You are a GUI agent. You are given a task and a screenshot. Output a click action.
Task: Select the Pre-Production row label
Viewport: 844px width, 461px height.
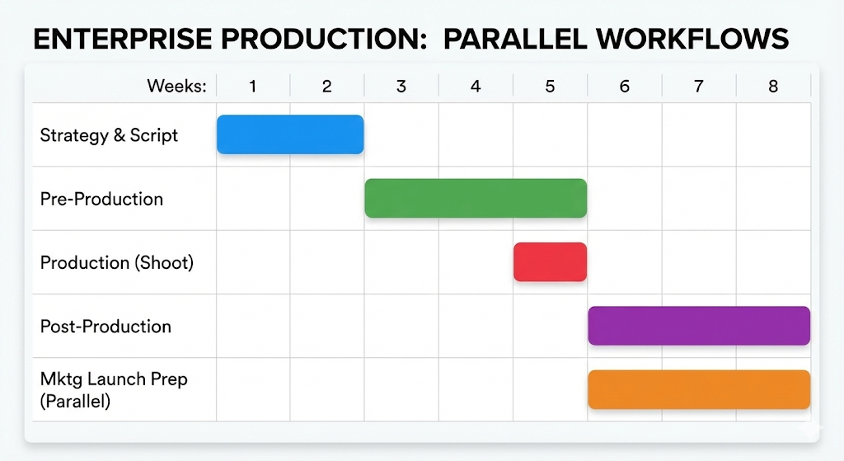101,199
